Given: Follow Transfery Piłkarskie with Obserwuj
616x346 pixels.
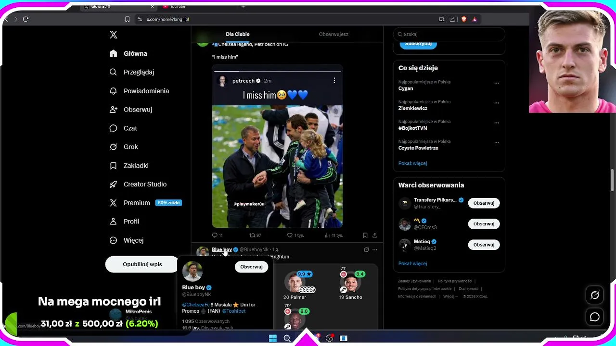Looking at the screenshot, I should 484,203.
